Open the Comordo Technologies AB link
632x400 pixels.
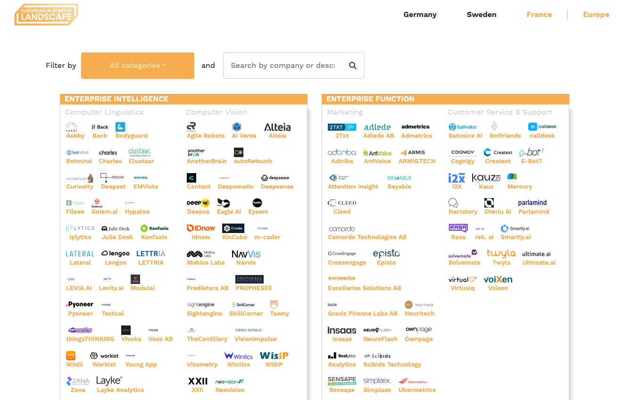point(367,237)
